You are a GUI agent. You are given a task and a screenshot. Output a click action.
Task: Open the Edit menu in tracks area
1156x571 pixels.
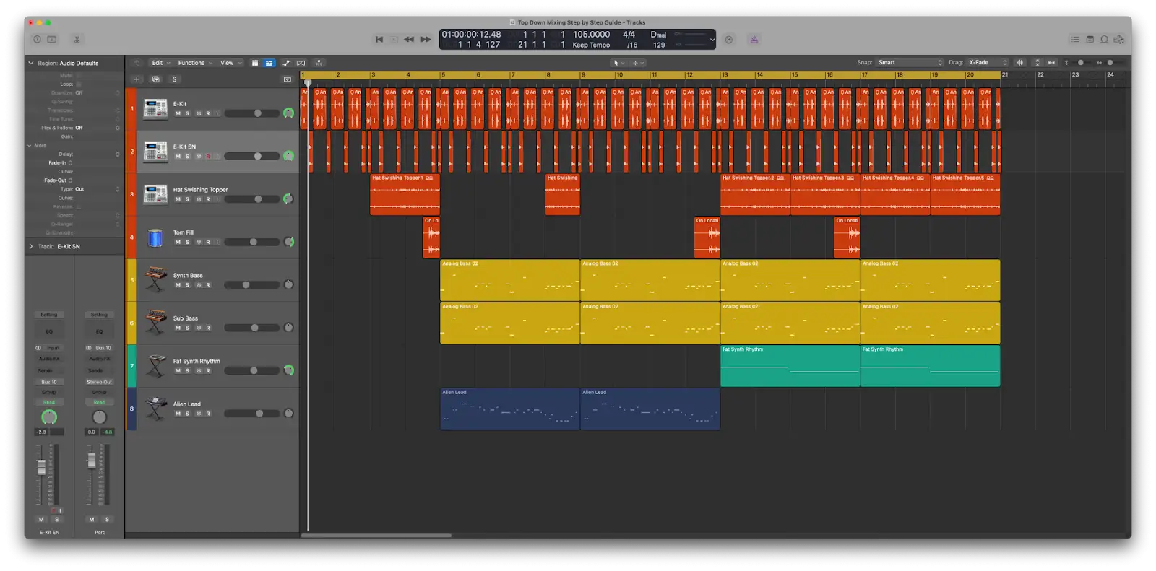[160, 63]
